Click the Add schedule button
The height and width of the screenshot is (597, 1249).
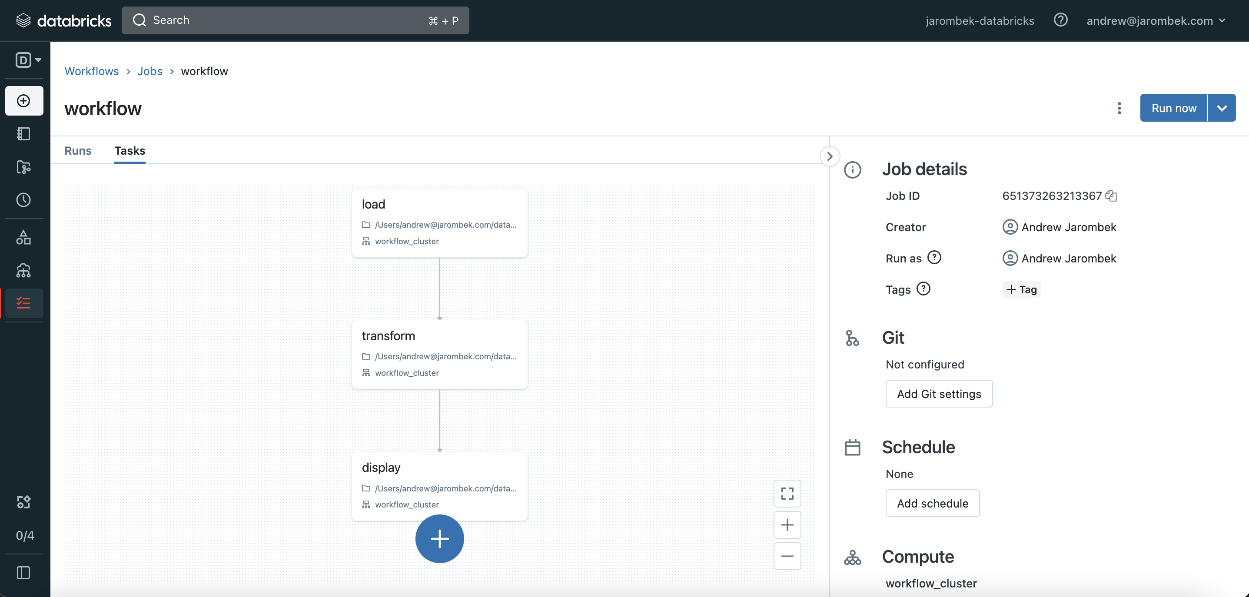pos(932,503)
